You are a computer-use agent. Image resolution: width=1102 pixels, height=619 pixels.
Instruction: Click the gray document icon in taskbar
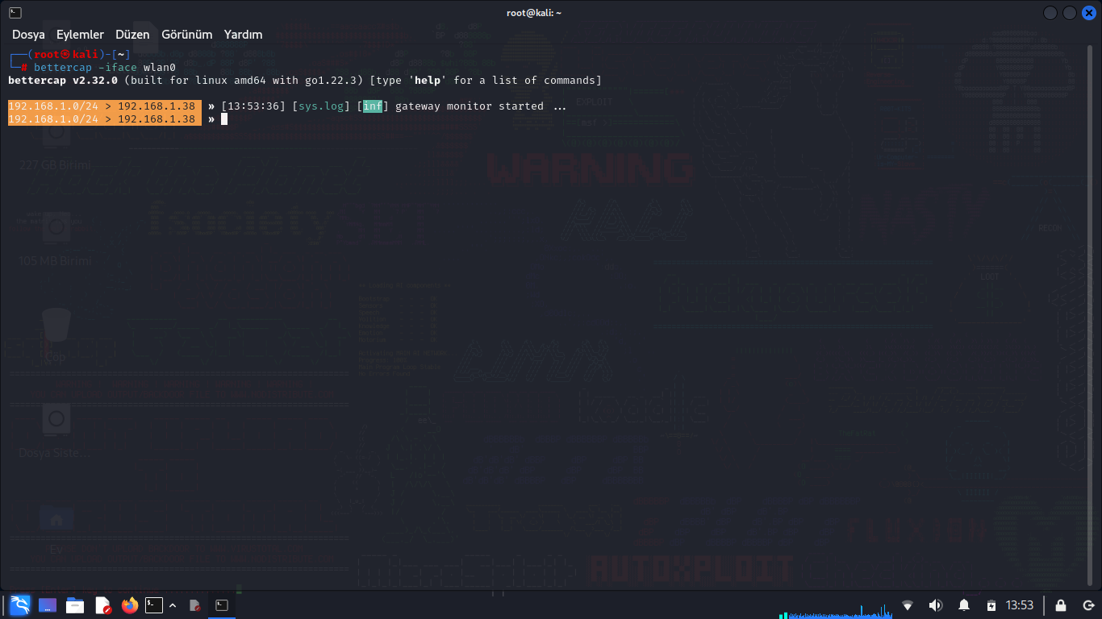tap(194, 605)
